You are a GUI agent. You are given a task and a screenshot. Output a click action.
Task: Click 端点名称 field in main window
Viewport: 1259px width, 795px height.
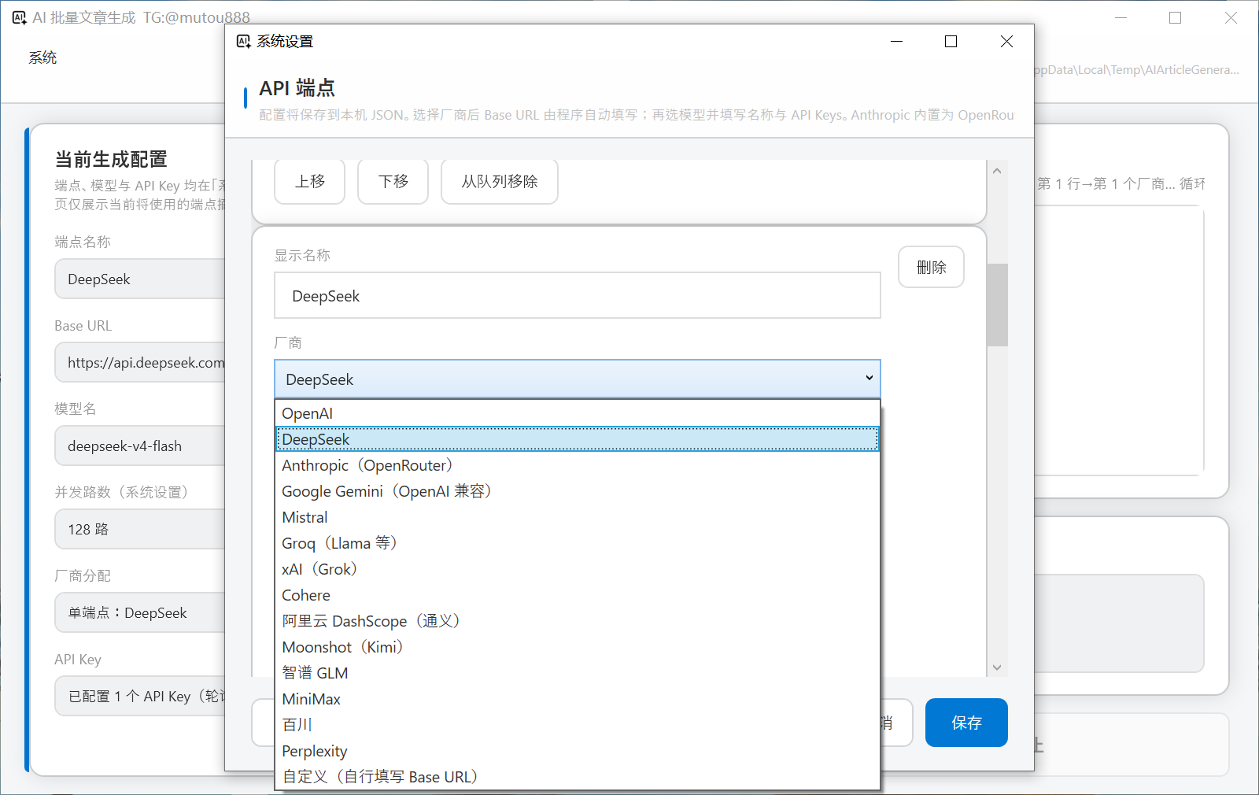(x=140, y=279)
